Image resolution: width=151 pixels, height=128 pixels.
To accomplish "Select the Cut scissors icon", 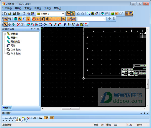I will (24, 14).
